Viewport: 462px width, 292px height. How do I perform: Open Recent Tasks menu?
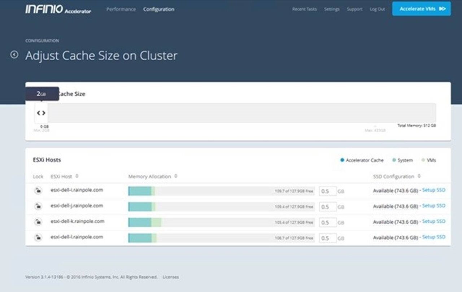click(304, 9)
